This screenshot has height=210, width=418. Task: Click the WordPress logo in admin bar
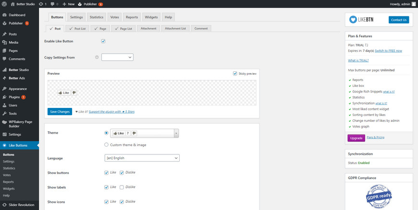(4, 4)
